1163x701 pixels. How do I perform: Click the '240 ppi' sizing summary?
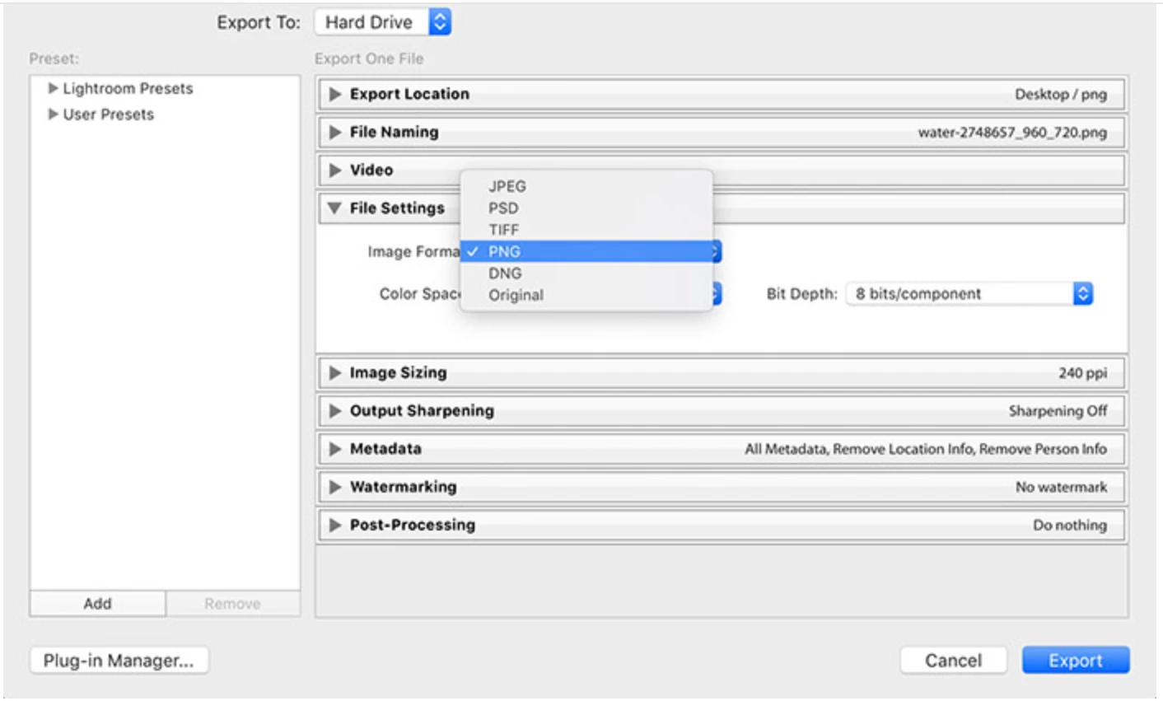pos(1083,373)
